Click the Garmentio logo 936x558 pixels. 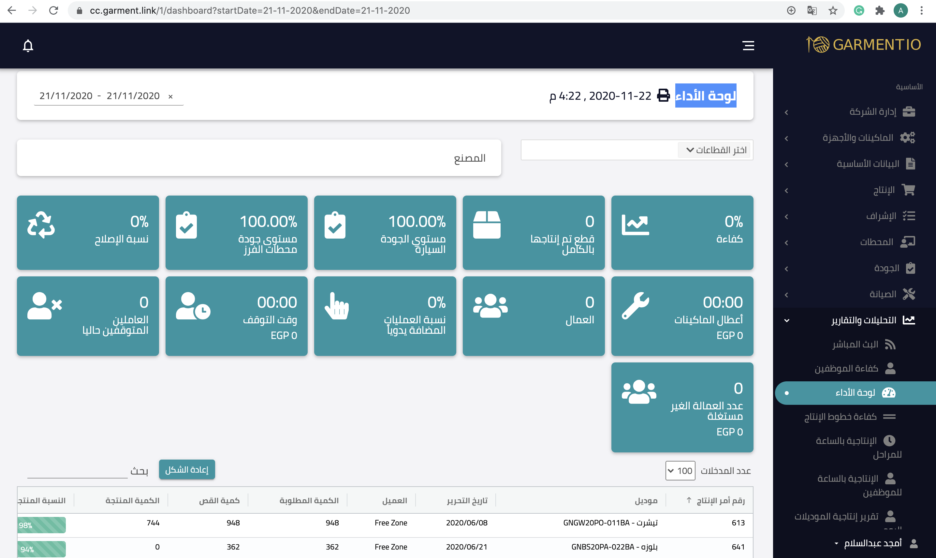pyautogui.click(x=863, y=45)
